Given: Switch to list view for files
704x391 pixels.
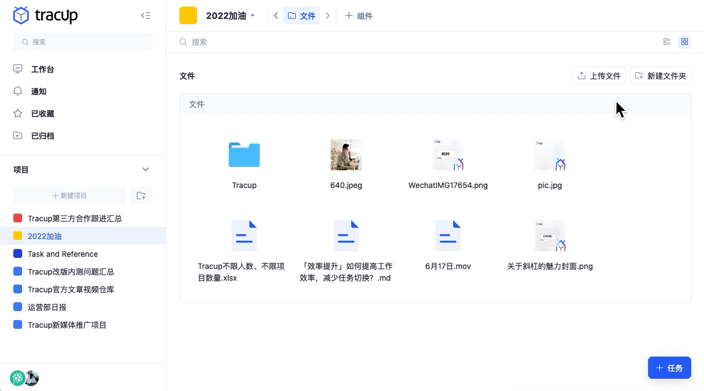Looking at the screenshot, I should [667, 42].
